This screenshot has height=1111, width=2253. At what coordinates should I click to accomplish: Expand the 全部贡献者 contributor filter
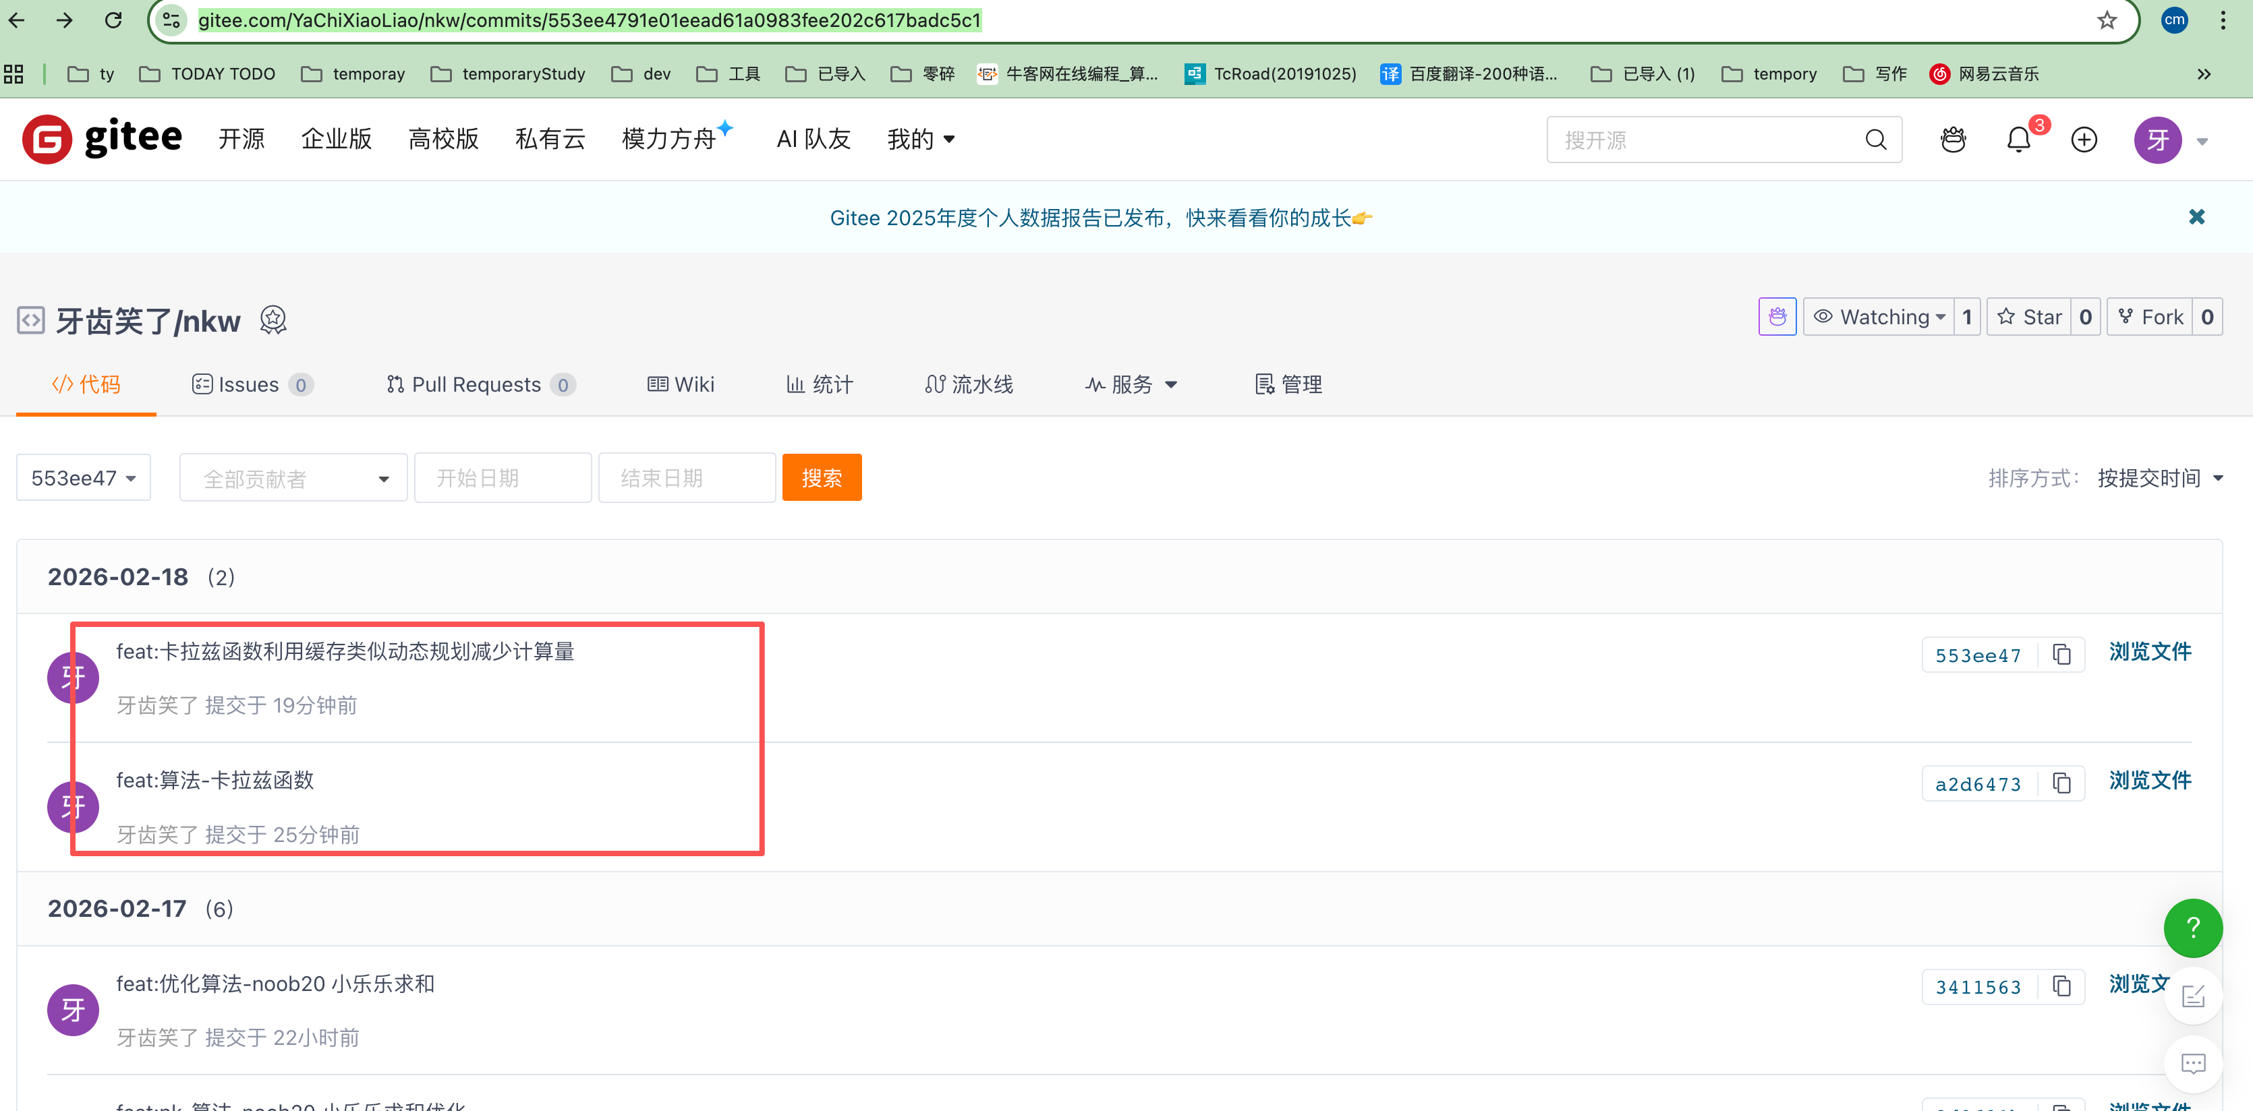(x=293, y=478)
